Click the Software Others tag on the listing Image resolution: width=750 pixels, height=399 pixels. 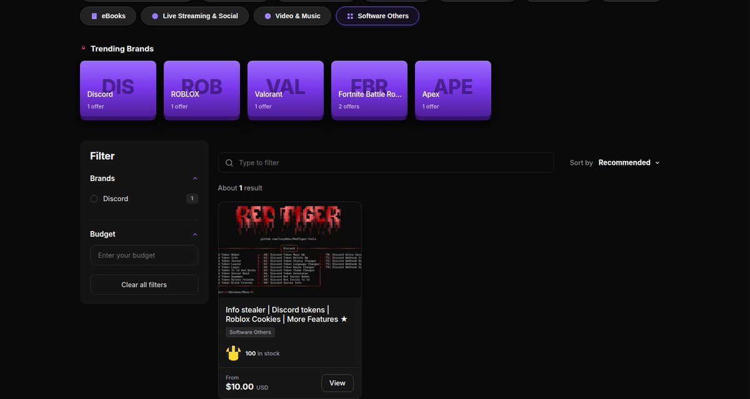pos(250,332)
